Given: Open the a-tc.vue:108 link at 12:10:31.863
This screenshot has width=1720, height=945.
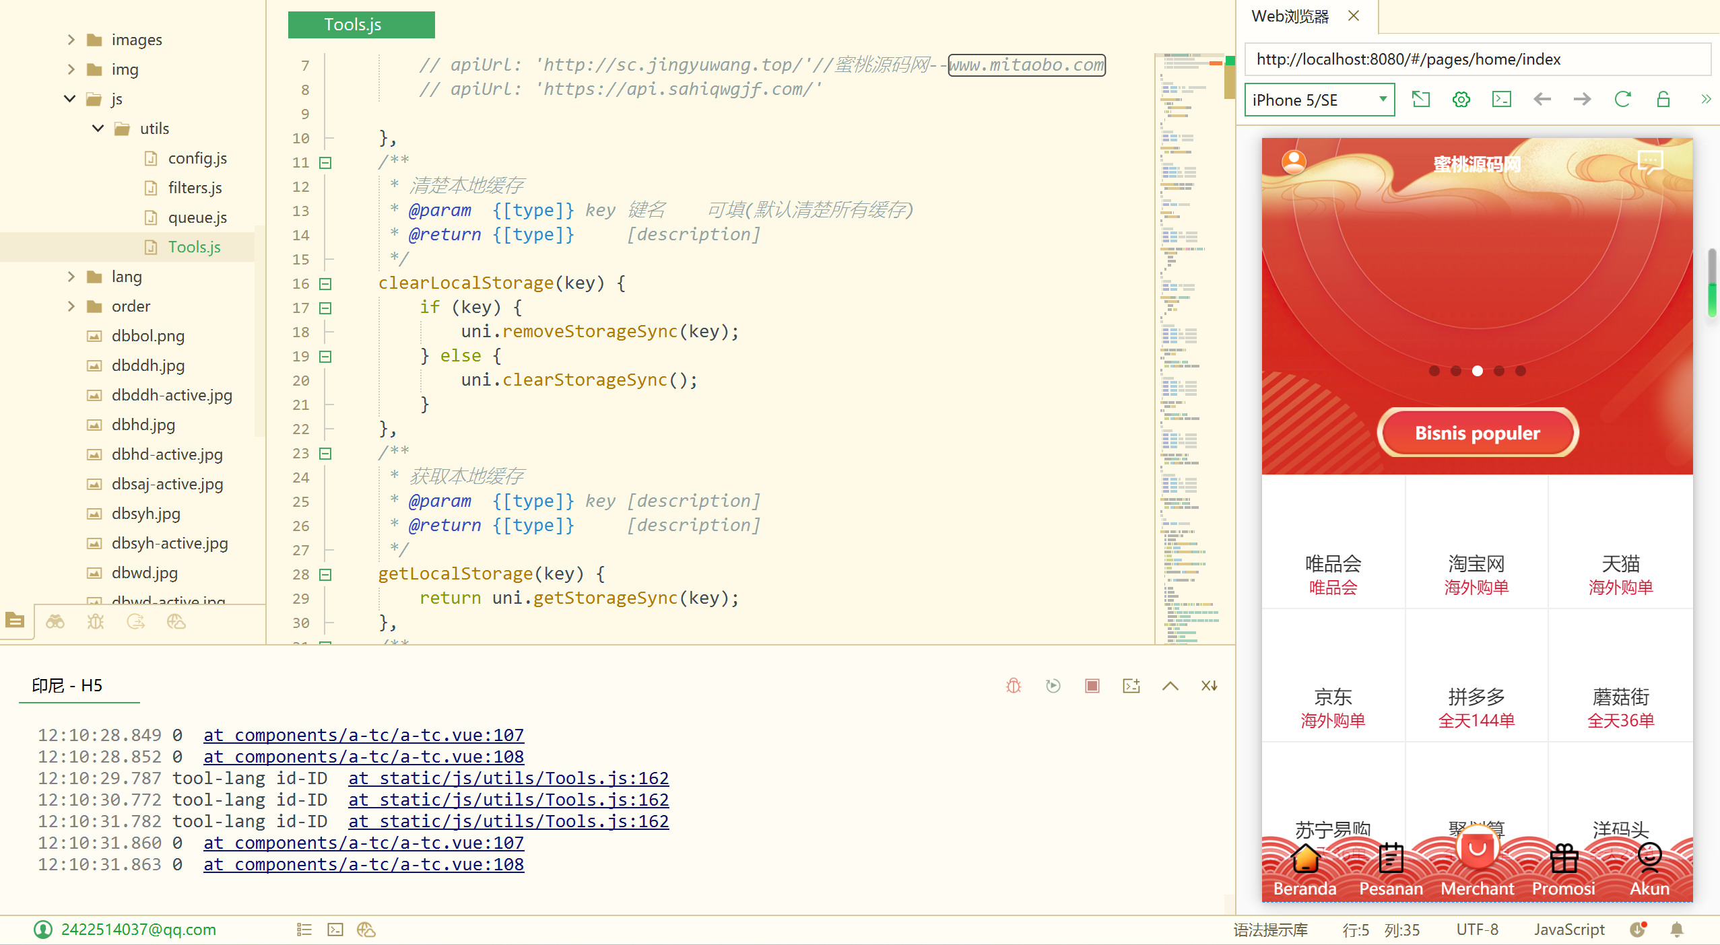Looking at the screenshot, I should (364, 864).
